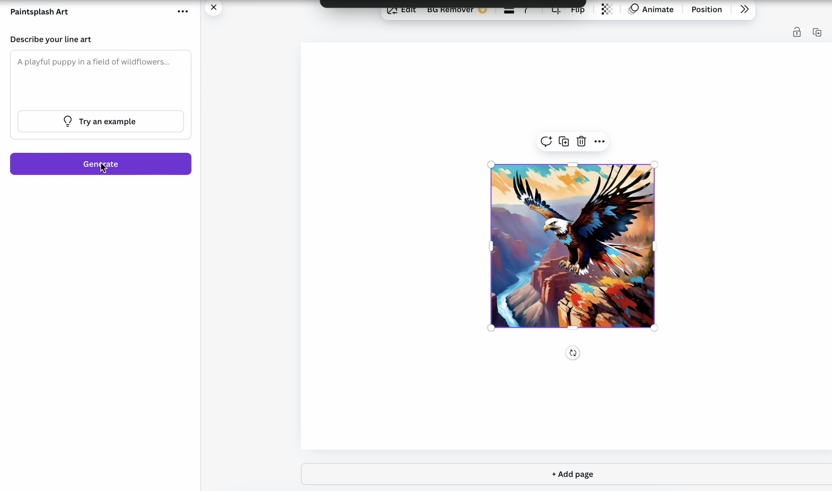Open Paintsplash Art three-dot menu
832x491 pixels.
[x=183, y=12]
